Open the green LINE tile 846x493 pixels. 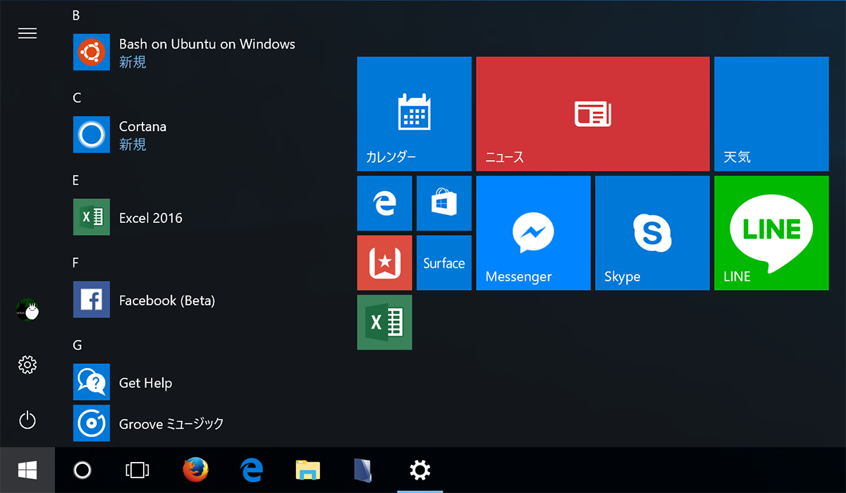[771, 233]
